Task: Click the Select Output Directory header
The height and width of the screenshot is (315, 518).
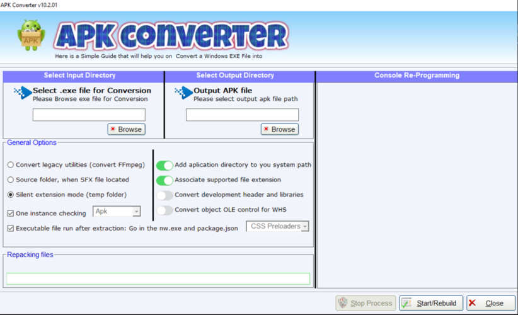Action: 235,75
